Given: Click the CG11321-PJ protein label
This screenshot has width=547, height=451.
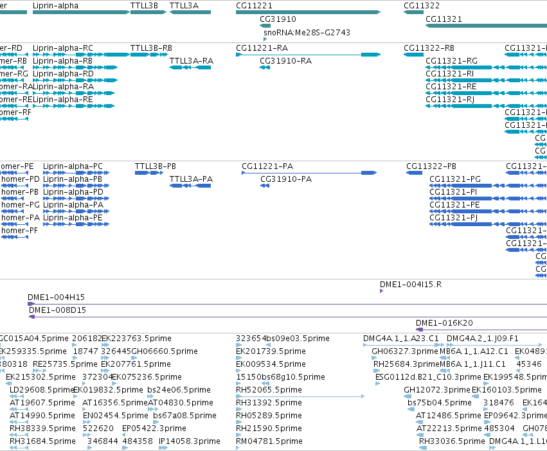Looking at the screenshot, I should coord(453,218).
